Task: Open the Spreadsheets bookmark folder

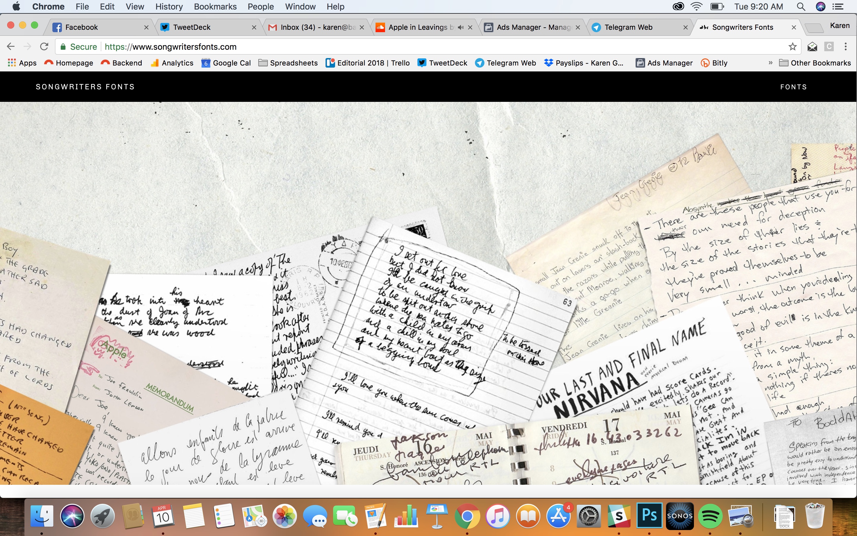Action: 288,63
